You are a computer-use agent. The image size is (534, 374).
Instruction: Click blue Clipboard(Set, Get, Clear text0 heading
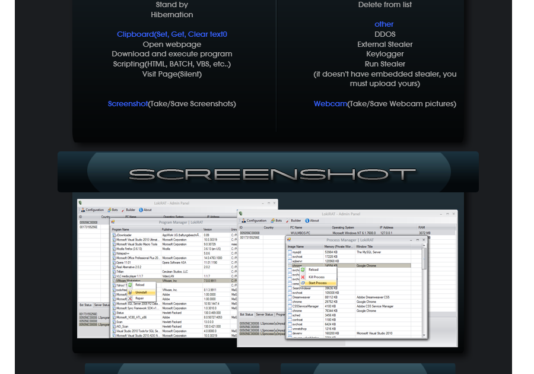[172, 34]
